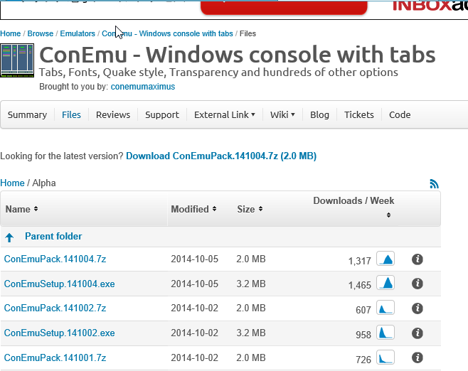Switch to the Files tab
Screen dimensions: 468x371
point(71,115)
